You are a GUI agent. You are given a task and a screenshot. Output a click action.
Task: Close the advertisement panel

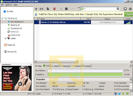31,64
